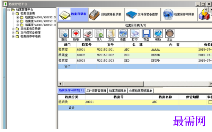
Task: Open the 归档案卷目录表 module
Action: tap(106, 14)
